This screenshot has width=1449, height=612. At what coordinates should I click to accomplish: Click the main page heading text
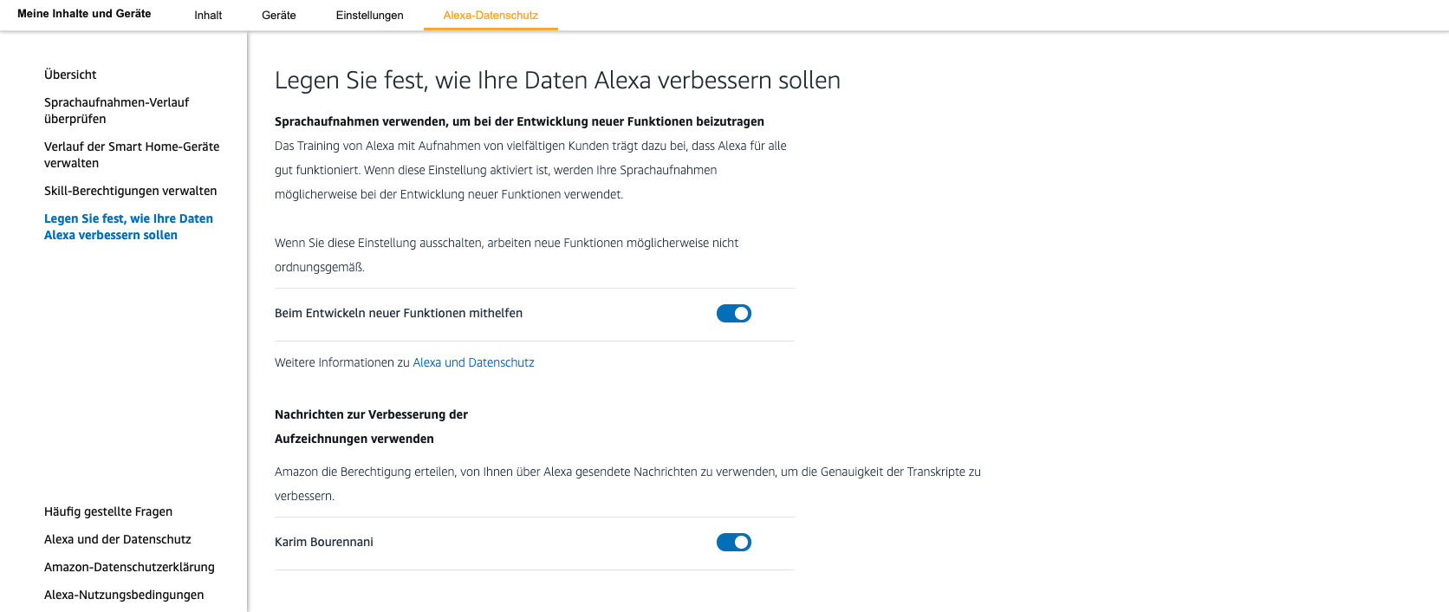coord(557,81)
